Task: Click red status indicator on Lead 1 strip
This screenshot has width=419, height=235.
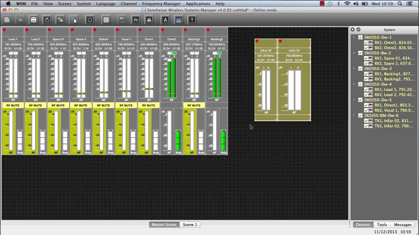Action: [x=4, y=30]
